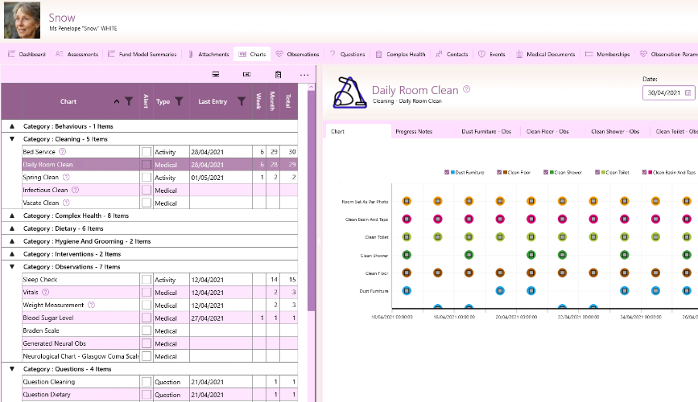The height and width of the screenshot is (402, 698).
Task: Click the filter icon on the Chart column
Action: 129,101
